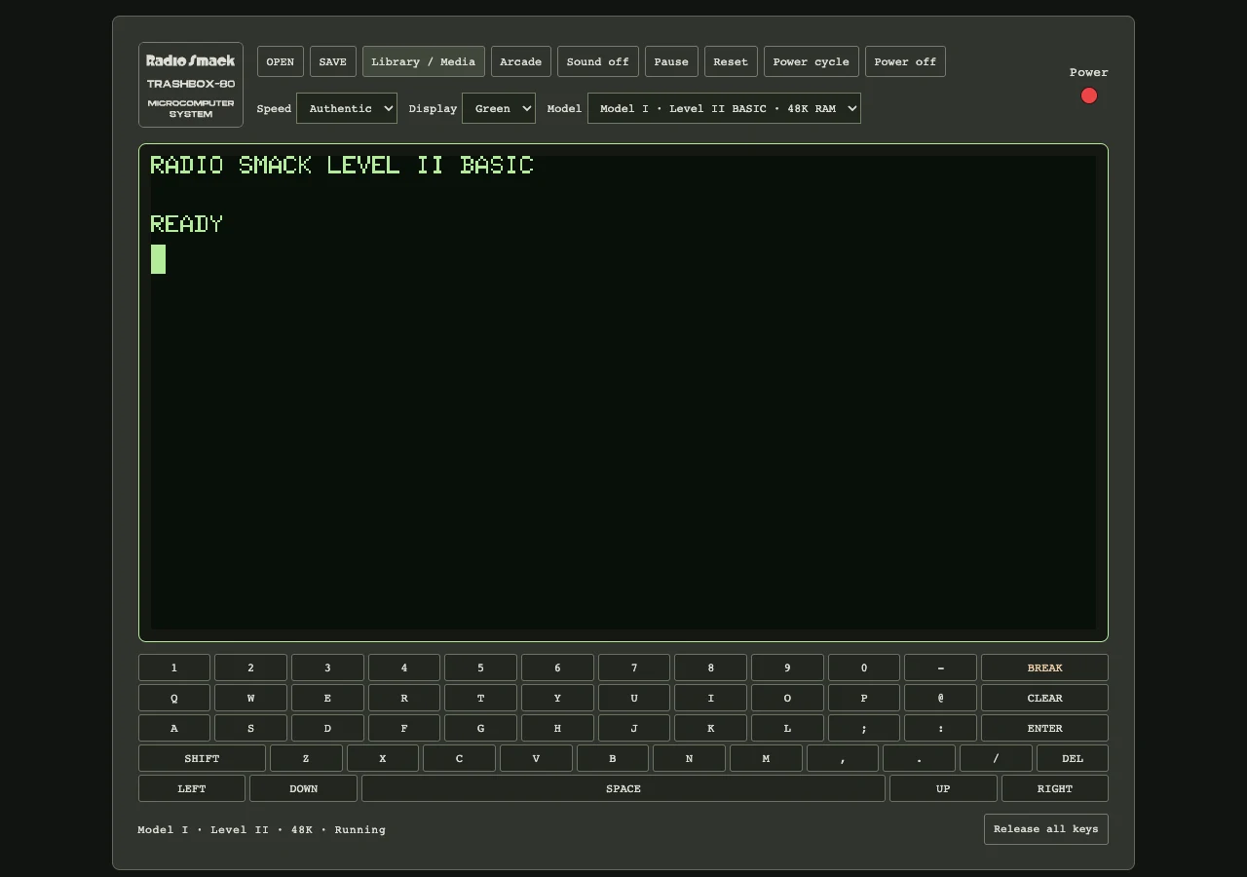Tap the Z key
1247x877 pixels.
pos(306,758)
